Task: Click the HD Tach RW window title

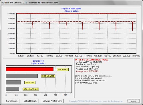Action: click(x=30, y=3)
